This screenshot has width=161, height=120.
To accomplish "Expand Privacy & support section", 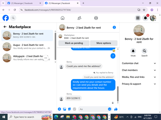I will point(139,84).
